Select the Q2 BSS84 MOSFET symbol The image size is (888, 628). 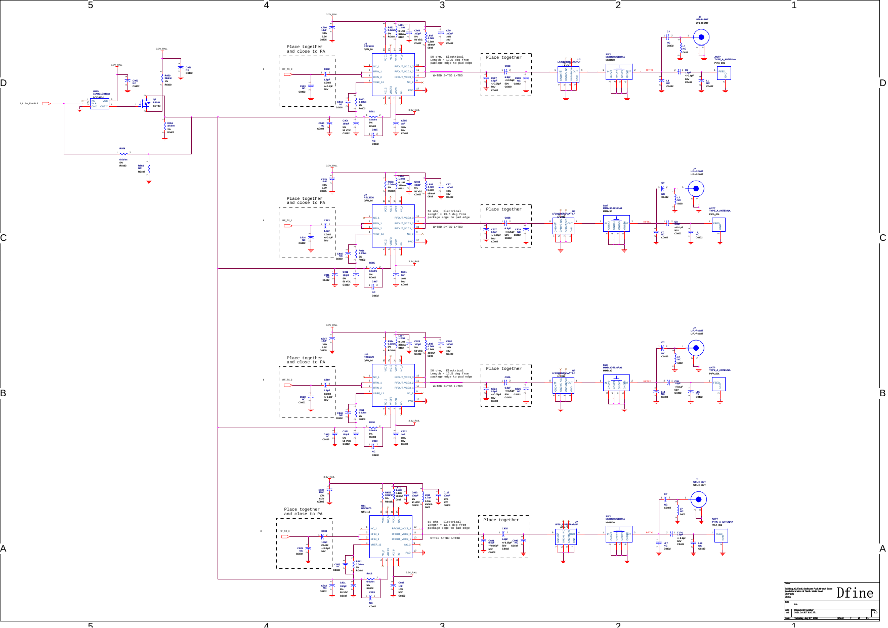[147, 104]
